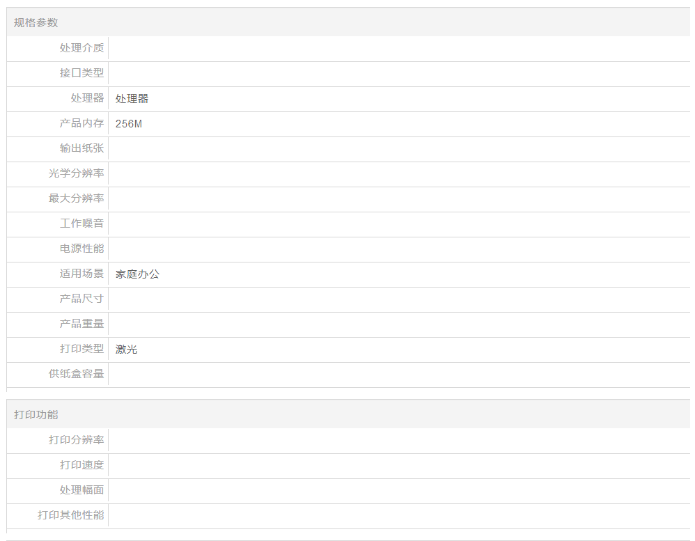
Task: Select the 产品尺寸 label
Action: point(81,299)
